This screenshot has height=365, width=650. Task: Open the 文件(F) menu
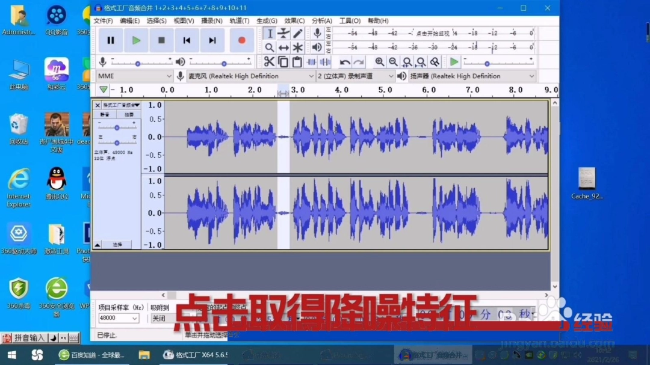(x=103, y=20)
